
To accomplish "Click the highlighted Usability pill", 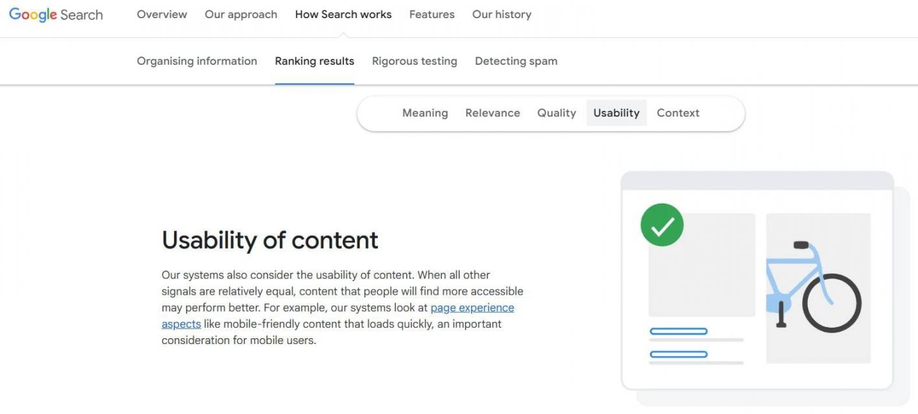I will click(x=616, y=113).
